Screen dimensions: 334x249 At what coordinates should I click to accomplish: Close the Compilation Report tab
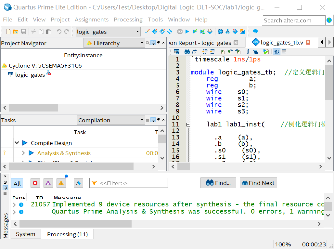236,43
